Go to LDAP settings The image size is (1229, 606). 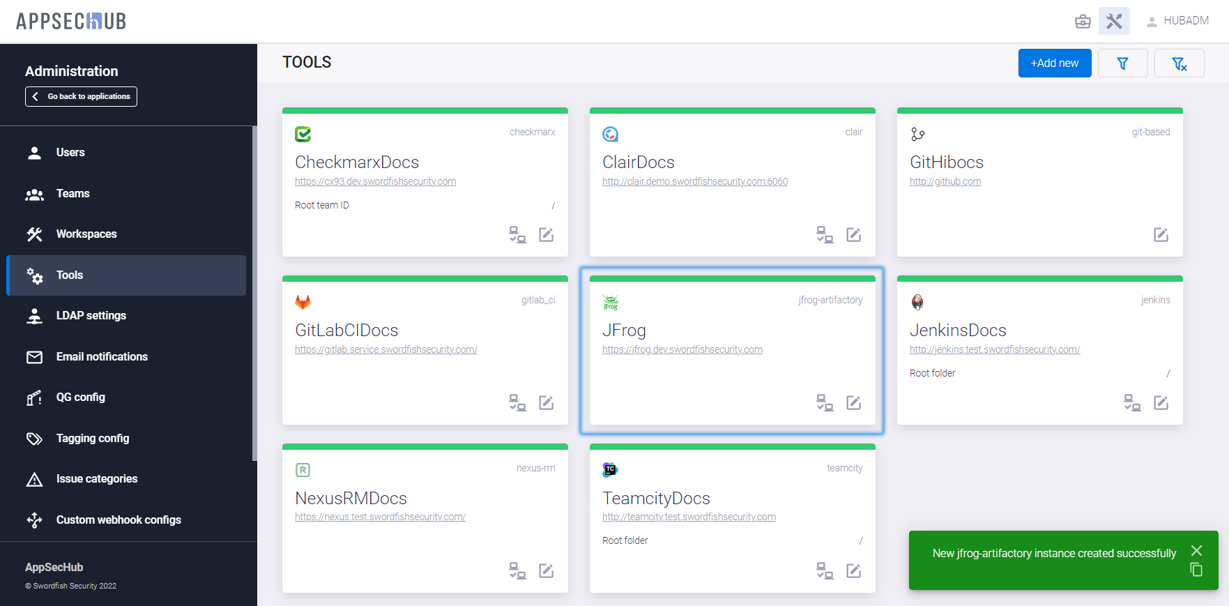[x=91, y=316]
